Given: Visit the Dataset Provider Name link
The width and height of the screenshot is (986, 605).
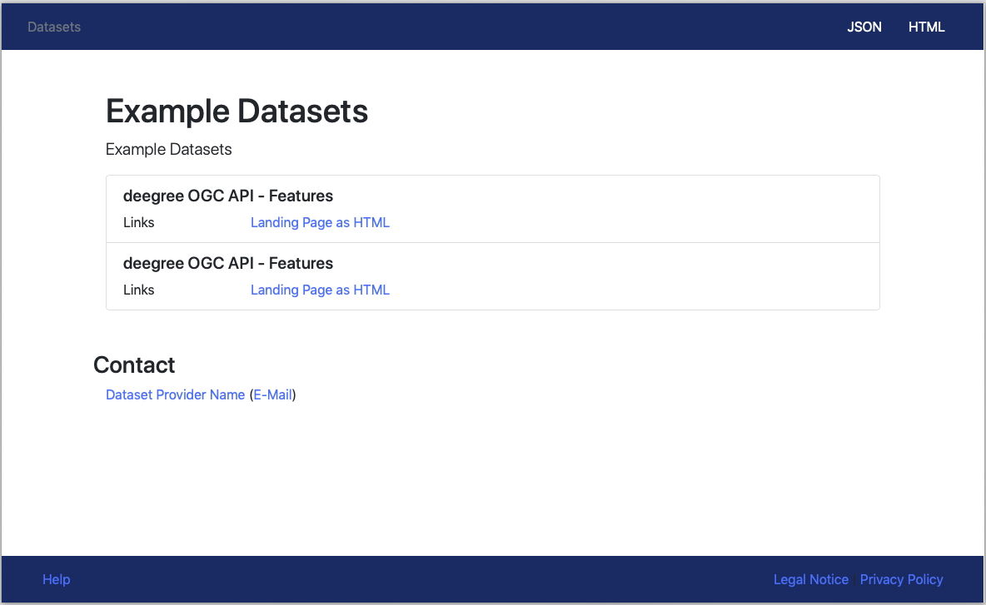Looking at the screenshot, I should click(x=175, y=394).
